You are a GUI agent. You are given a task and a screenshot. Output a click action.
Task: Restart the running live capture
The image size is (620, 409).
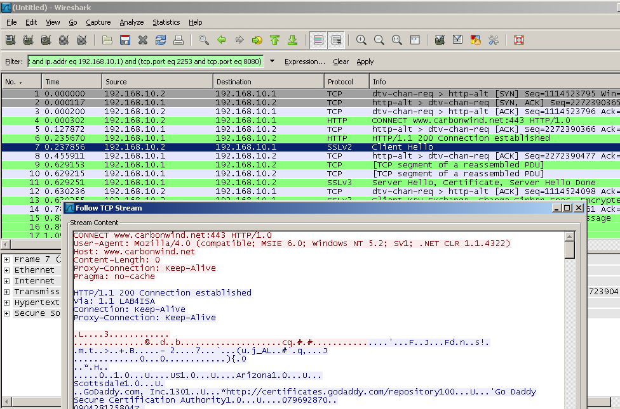coord(81,40)
